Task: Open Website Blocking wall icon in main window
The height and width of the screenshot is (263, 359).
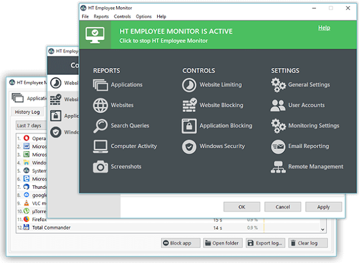Action: tap(190, 105)
